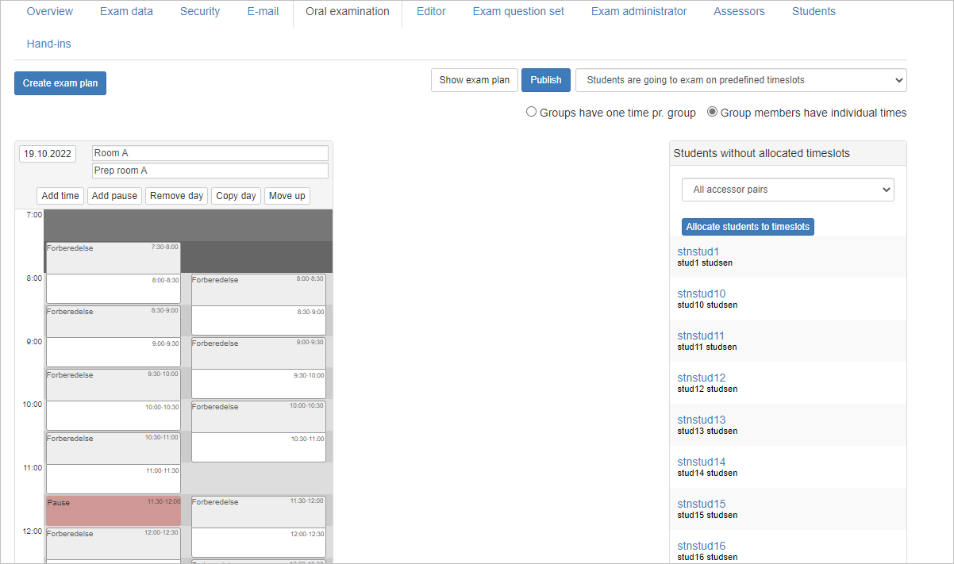Select the Forberedelse 8:00-8:30 slot
The image size is (954, 564).
coord(259,290)
